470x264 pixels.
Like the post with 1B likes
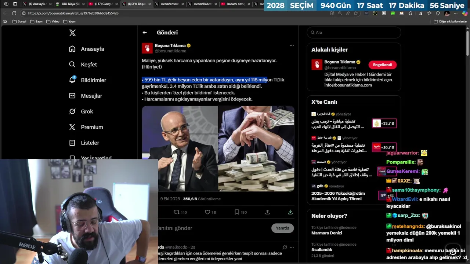tap(210, 212)
